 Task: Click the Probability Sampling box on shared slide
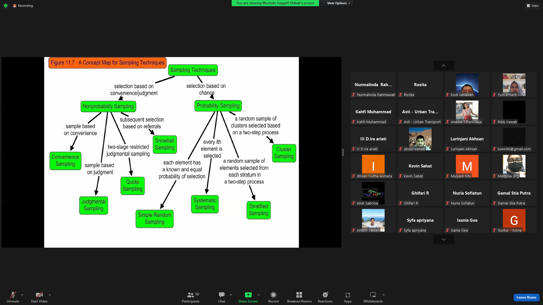coord(218,106)
